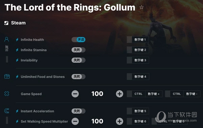Decrease Game Speed with minus button
203x128 pixels.
(x=75, y=94)
